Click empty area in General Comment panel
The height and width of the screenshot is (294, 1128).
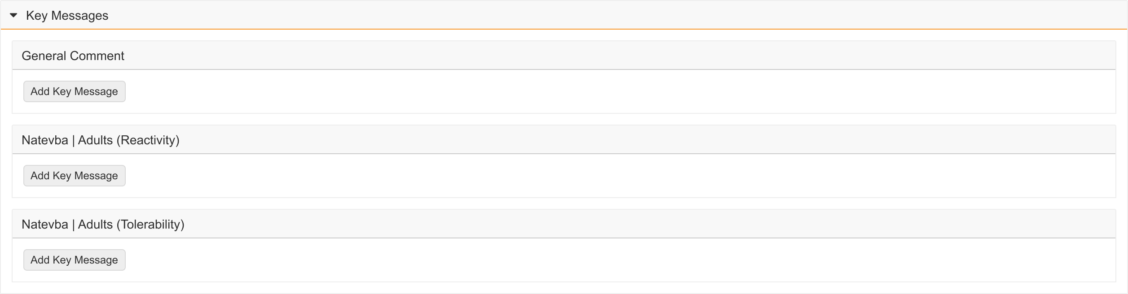pos(584,91)
